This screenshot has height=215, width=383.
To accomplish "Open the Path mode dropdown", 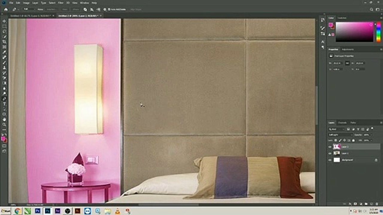I will [30, 10].
